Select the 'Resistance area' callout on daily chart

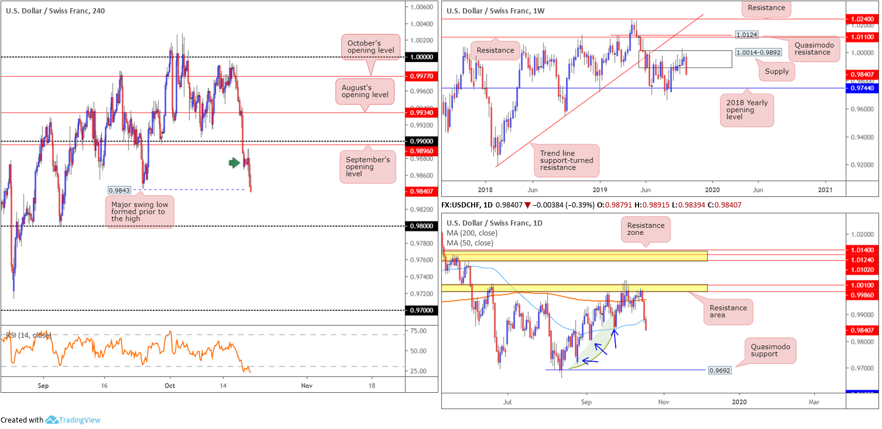[728, 311]
